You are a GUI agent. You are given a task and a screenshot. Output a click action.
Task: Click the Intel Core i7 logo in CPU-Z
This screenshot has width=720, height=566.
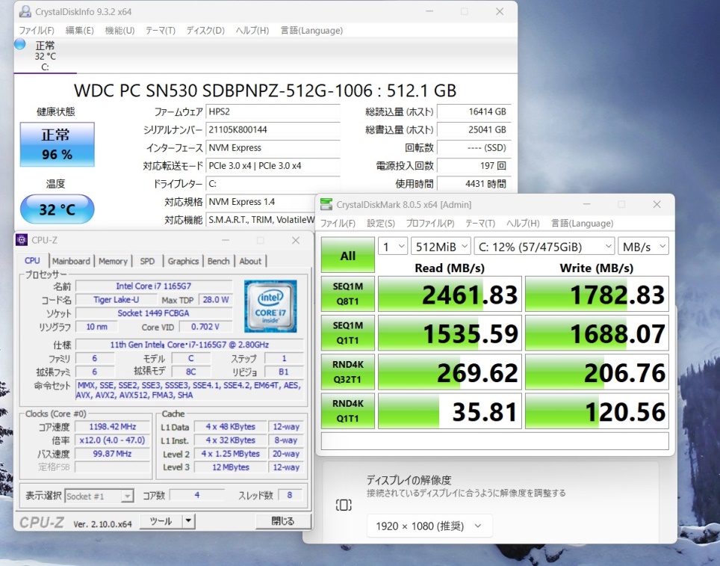270,306
